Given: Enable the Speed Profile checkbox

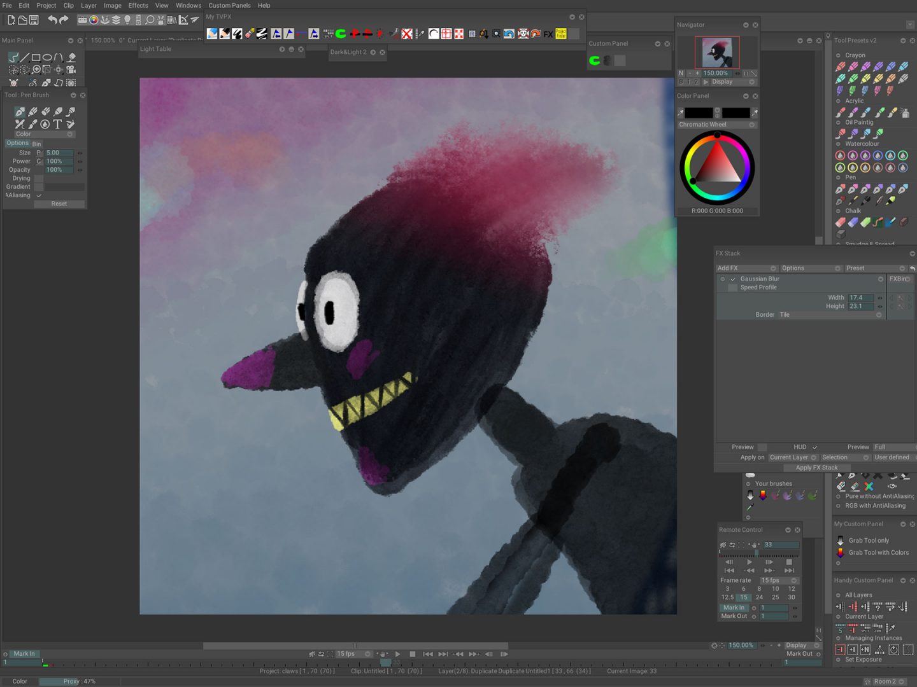Looking at the screenshot, I should (x=732, y=288).
